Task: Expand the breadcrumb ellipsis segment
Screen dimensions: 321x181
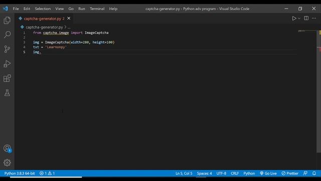Action: click(69, 27)
